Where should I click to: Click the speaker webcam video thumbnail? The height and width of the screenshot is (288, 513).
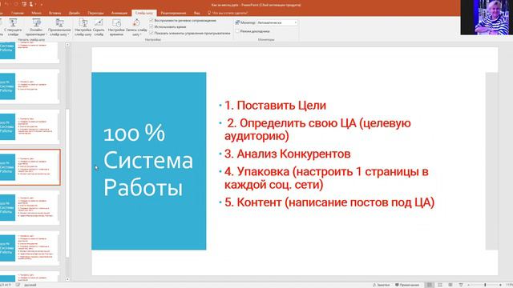pos(487,18)
